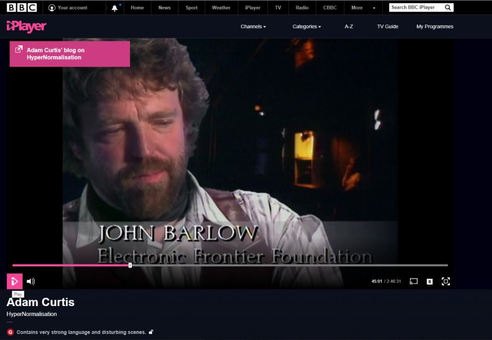Open Adam Curtis' blog on HyperNormalisation

(69, 54)
